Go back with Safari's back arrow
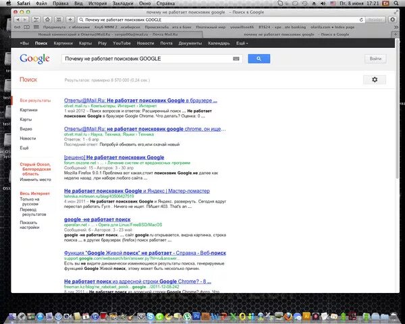 (18, 20)
